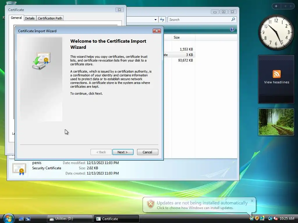This screenshot has width=298, height=223.
Task: Switch to Utilities (D:) taskbar button
Action: (70, 219)
